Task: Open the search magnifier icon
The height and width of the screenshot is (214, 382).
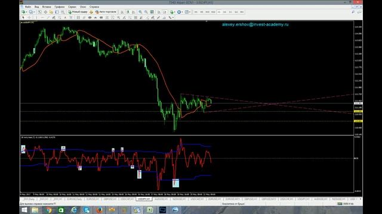Action: 353,12
